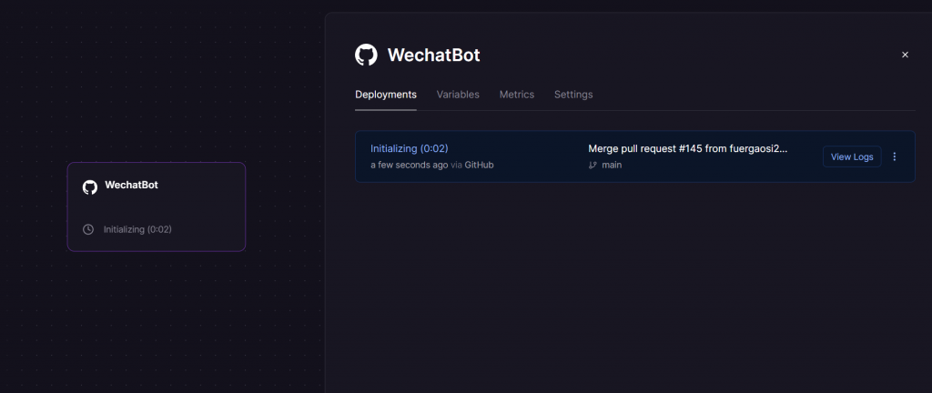932x393 pixels.
Task: Click Initializing (0:02) text on the canvas card
Action: [137, 229]
